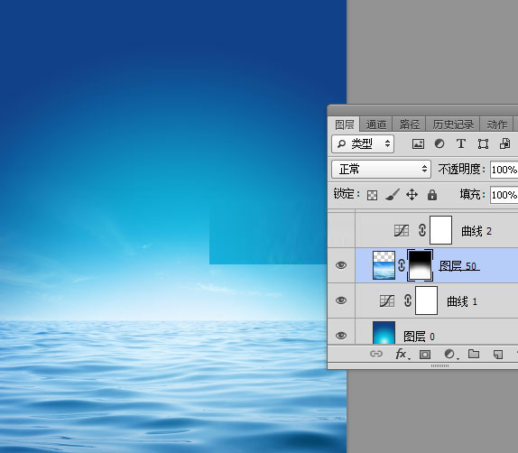
Task: Lock layer position move icon
Action: click(412, 195)
